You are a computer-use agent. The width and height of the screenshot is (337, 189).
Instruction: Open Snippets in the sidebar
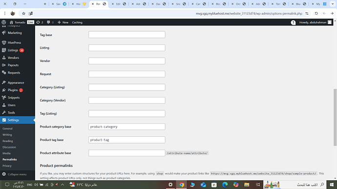14,98
